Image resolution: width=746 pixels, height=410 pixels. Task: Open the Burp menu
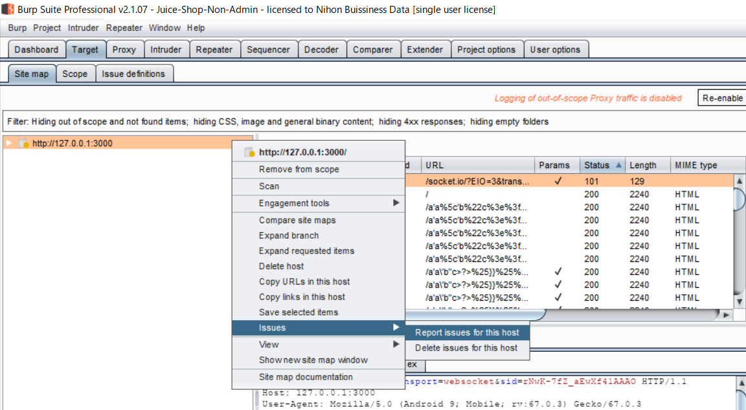[17, 28]
